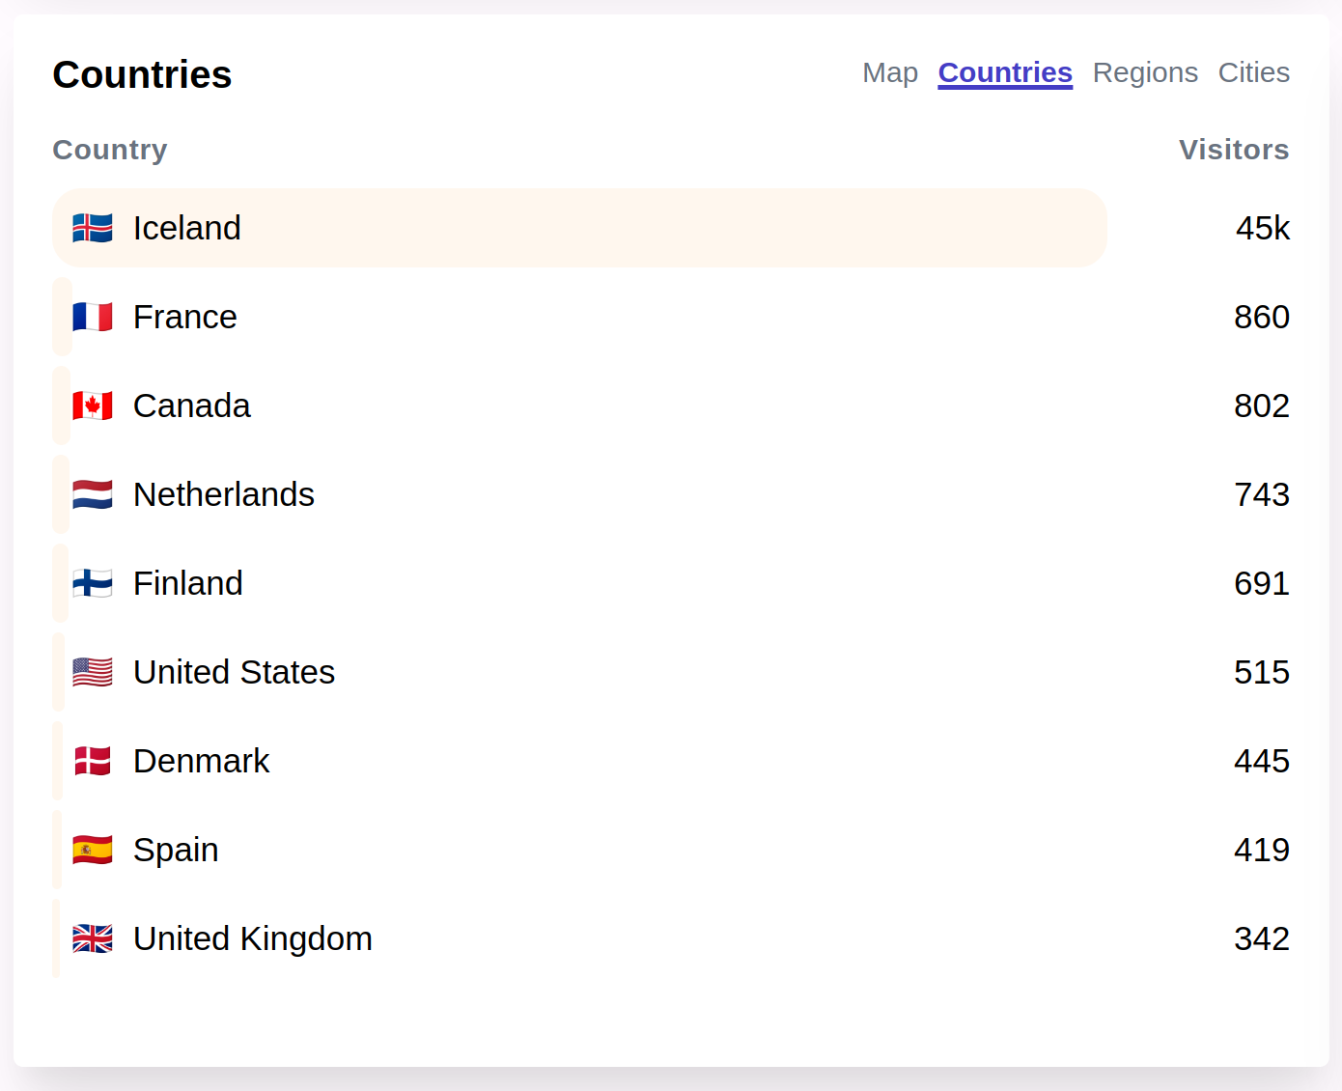The height and width of the screenshot is (1091, 1342).
Task: Select the Finland flag icon
Action: tap(93, 583)
